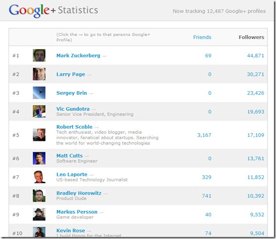Viewport: 276px width, 239px height.
Task: Click the 'Product Dude' description
Action: (72, 198)
